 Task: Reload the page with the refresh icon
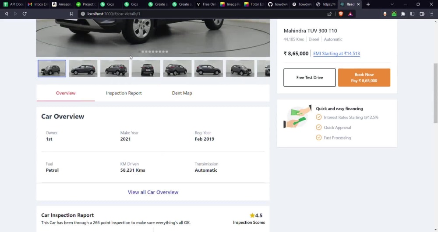[x=25, y=14]
